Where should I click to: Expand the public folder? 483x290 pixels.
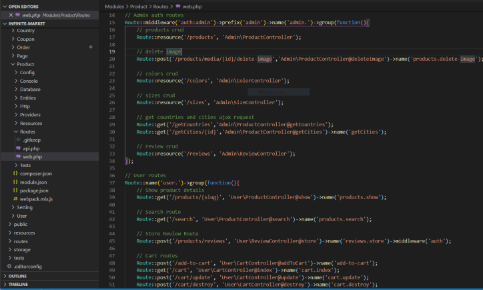pos(10,224)
